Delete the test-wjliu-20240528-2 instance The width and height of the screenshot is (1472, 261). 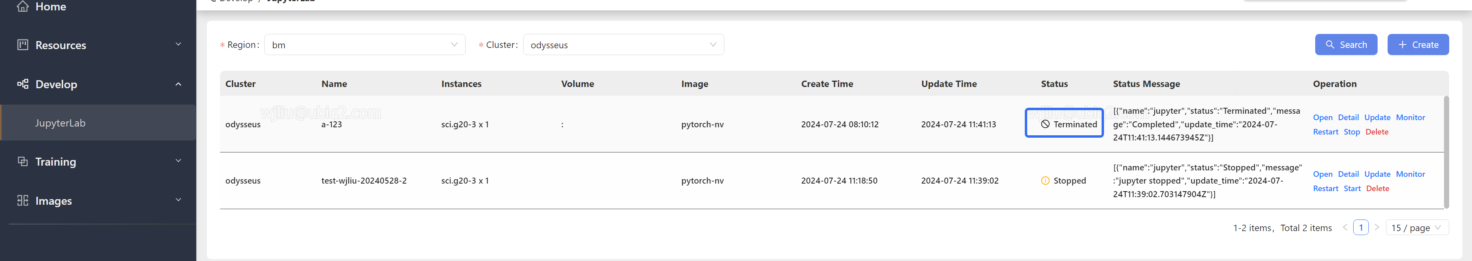(x=1377, y=188)
